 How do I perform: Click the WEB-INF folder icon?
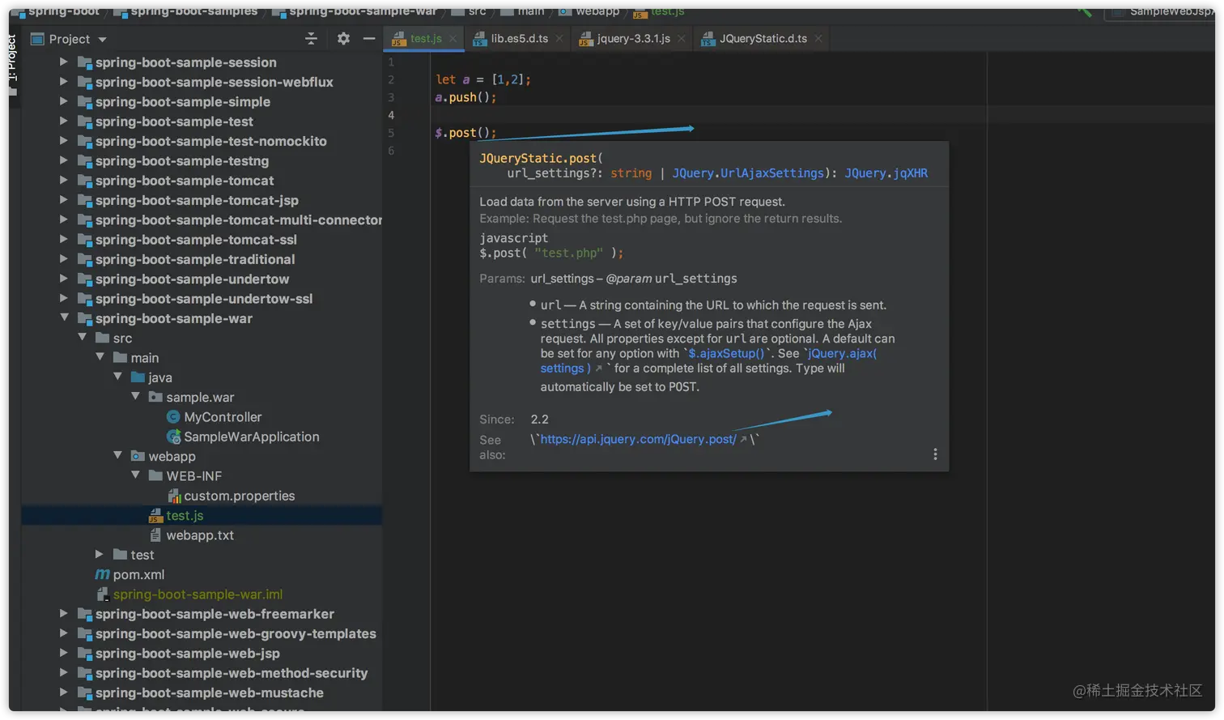pyautogui.click(x=155, y=476)
